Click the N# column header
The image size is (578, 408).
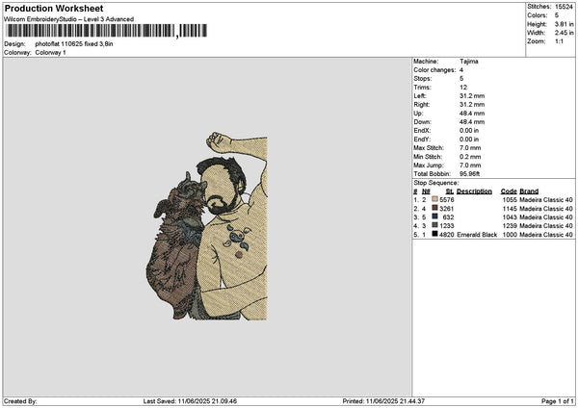coord(426,191)
